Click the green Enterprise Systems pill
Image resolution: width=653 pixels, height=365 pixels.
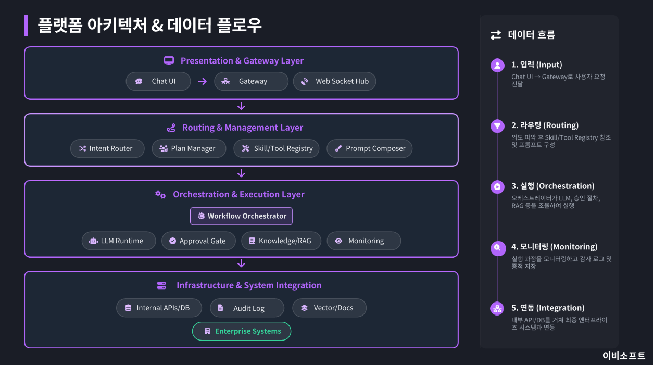pos(242,331)
